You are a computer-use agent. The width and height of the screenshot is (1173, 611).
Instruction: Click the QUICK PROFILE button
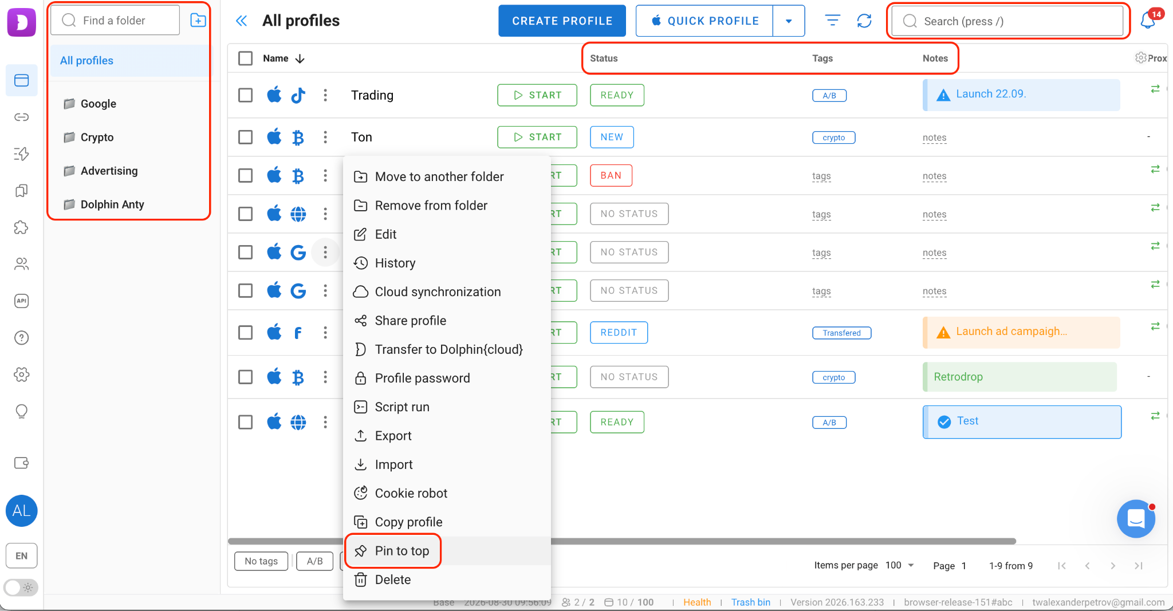[704, 21]
